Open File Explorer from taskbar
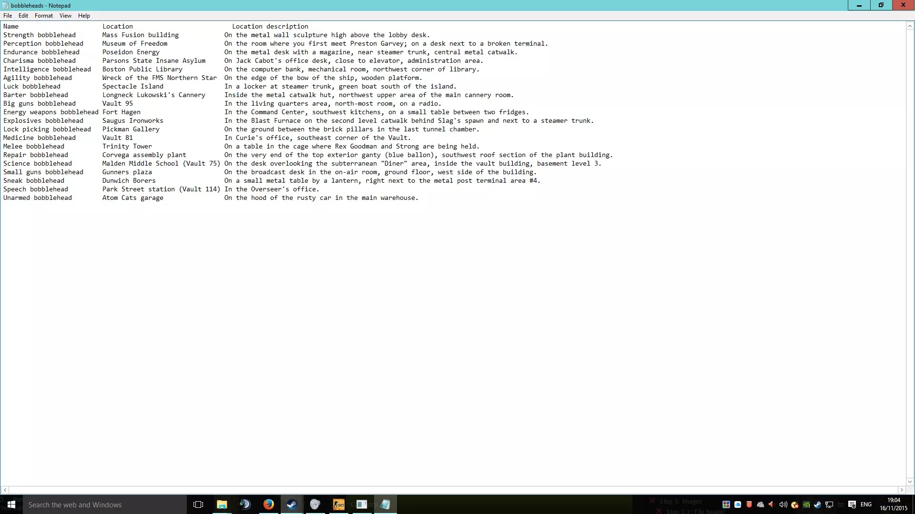915x514 pixels. (222, 504)
